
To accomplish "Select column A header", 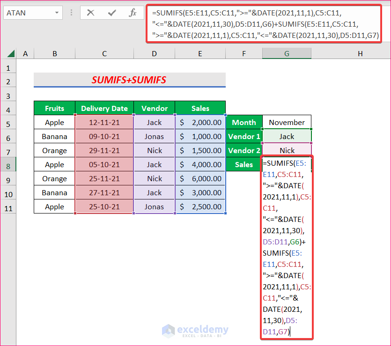I will point(25,53).
